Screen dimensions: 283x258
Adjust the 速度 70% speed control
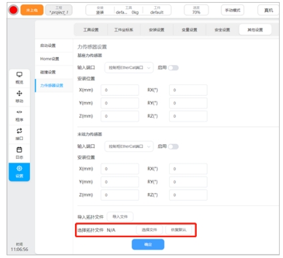pos(196,10)
